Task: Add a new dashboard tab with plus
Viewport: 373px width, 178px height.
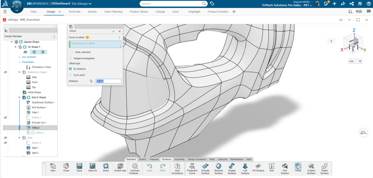Action: click(x=234, y=12)
